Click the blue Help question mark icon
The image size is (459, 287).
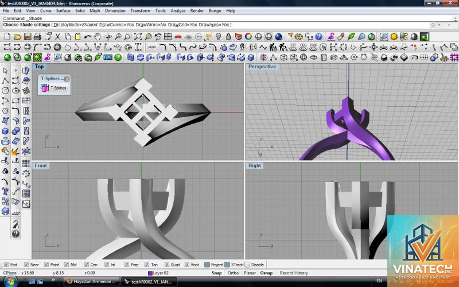coord(319,37)
